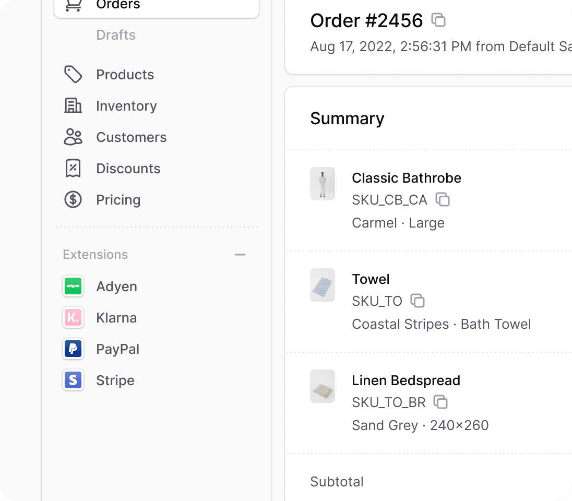Click the Inventory building icon
This screenshot has height=501, width=572.
pyautogui.click(x=73, y=106)
